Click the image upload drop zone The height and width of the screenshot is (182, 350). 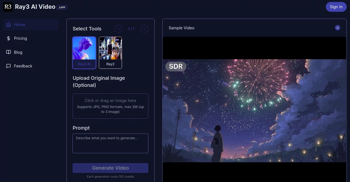pos(110,106)
